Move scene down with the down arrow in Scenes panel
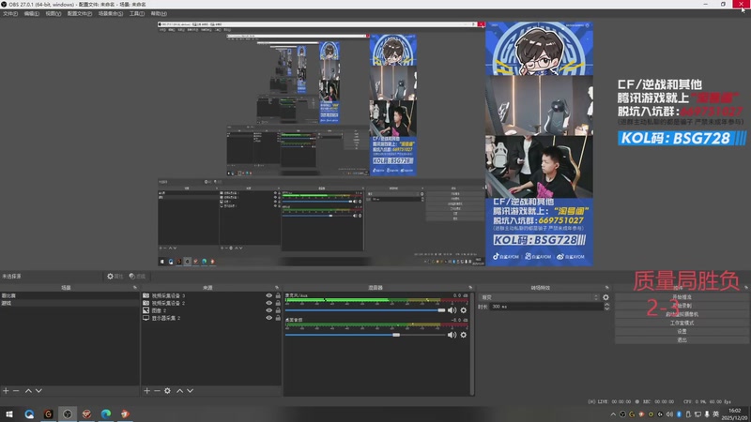Screen dimensions: 751x422 click(x=38, y=391)
